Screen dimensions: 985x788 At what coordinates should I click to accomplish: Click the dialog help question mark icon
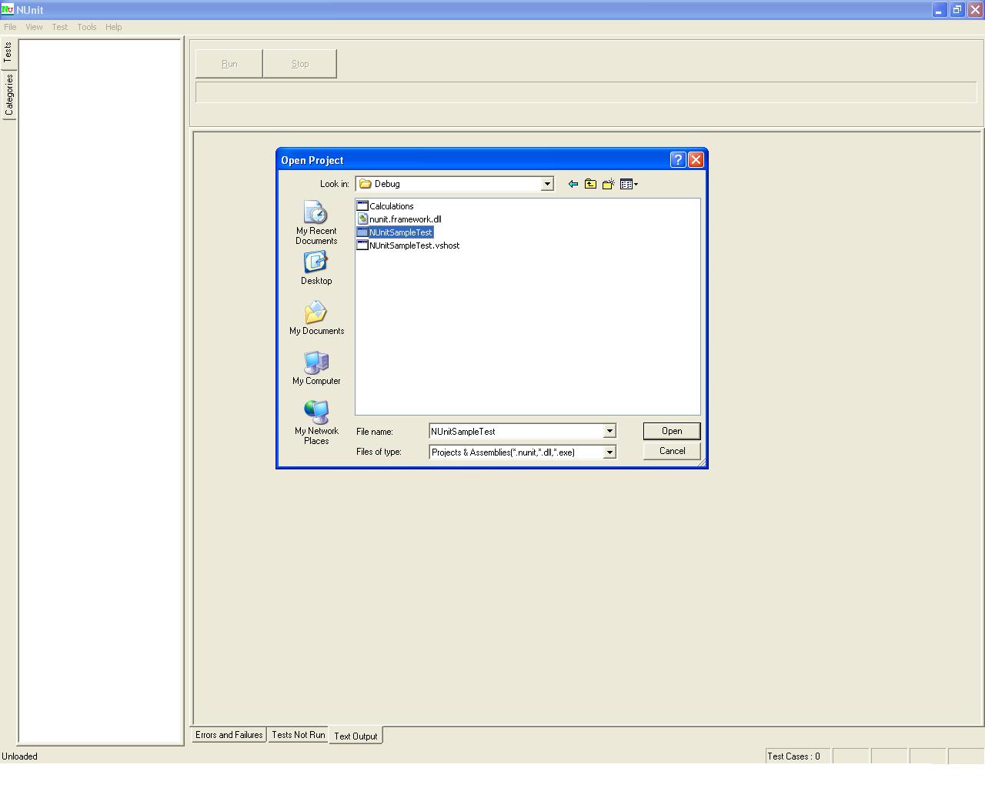point(678,159)
